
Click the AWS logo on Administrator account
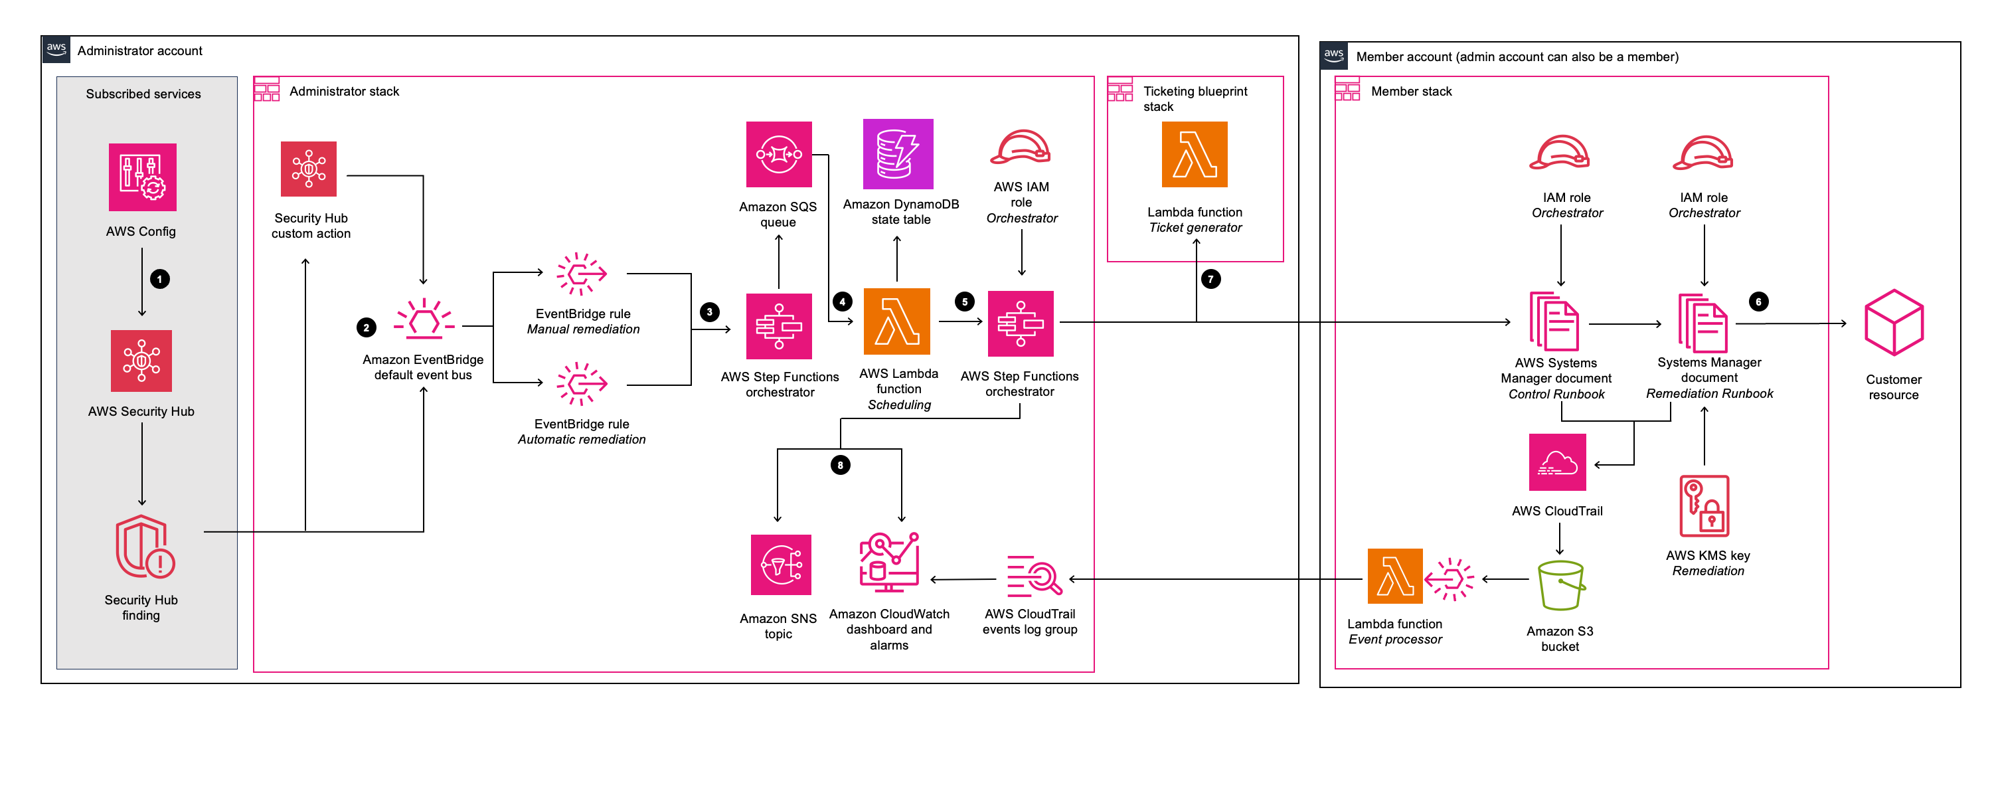[x=56, y=50]
